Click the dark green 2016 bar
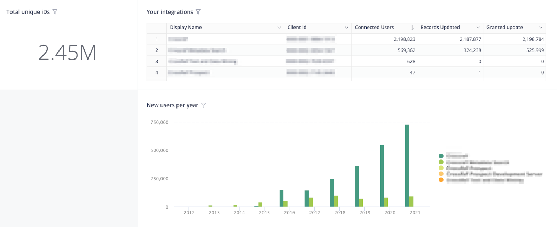Image resolution: width=557 pixels, height=227 pixels. 281,198
